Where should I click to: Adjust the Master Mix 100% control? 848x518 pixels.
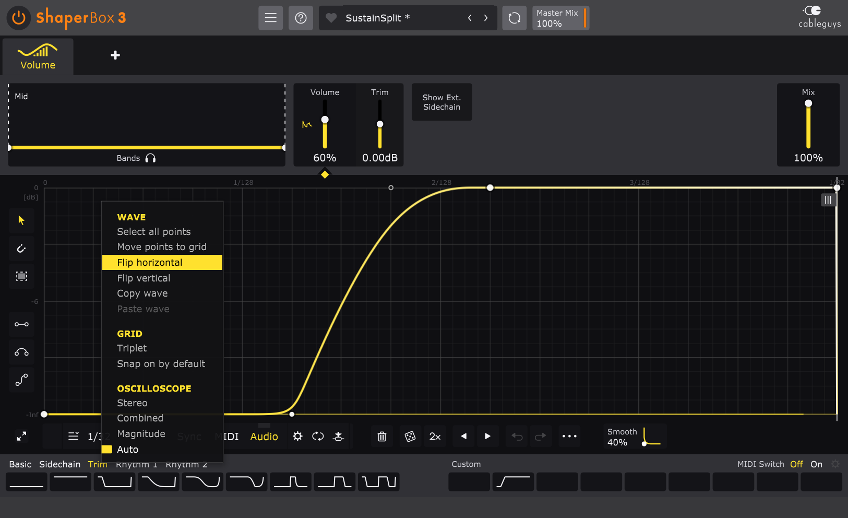560,18
